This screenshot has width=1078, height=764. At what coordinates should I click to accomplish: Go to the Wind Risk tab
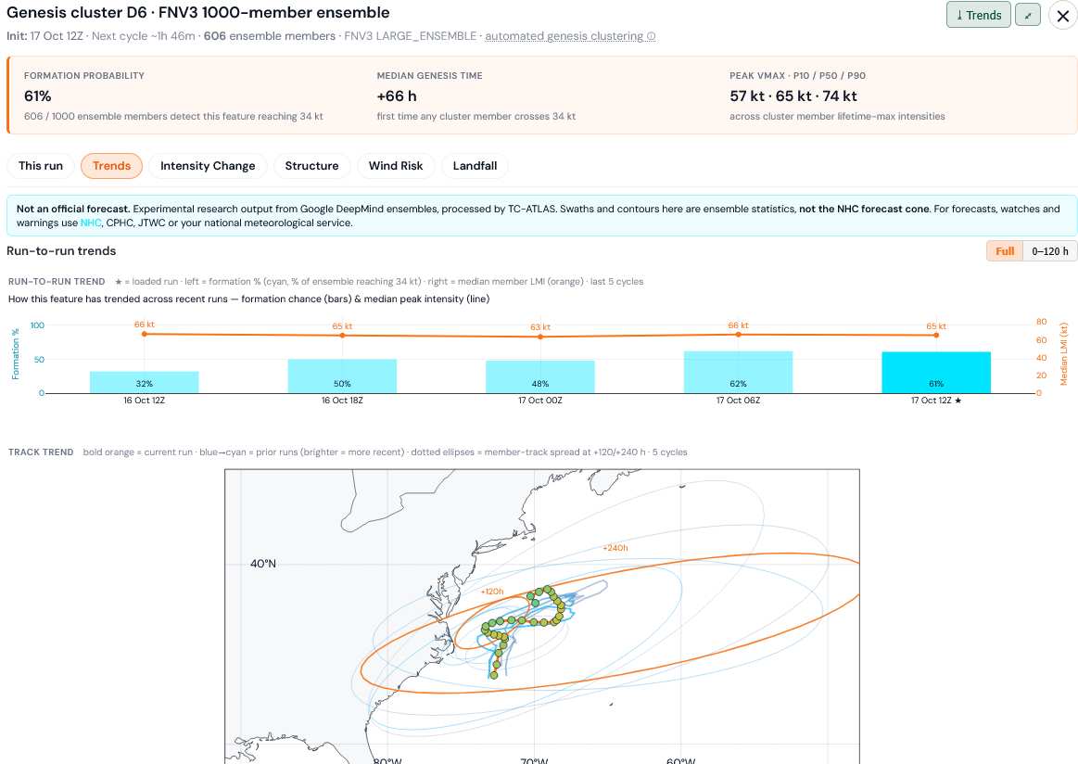(x=395, y=166)
